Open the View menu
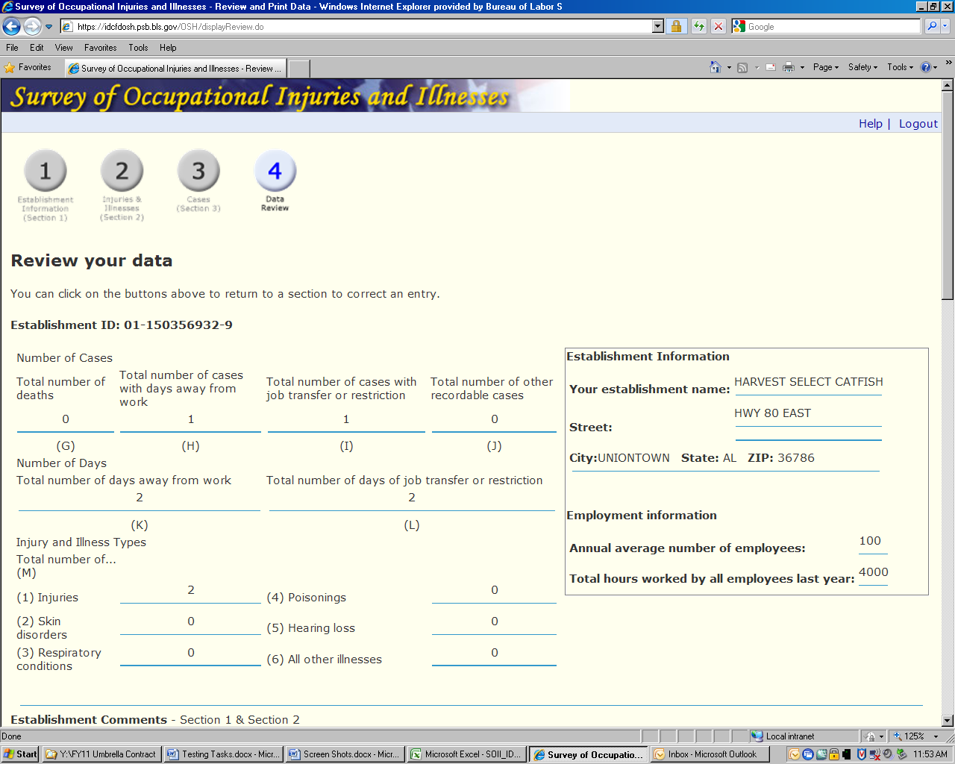Screen dimensions: 955x764 tap(63, 48)
